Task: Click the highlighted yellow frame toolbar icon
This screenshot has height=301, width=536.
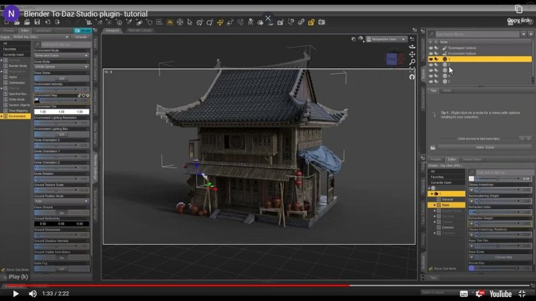Action: point(170,22)
